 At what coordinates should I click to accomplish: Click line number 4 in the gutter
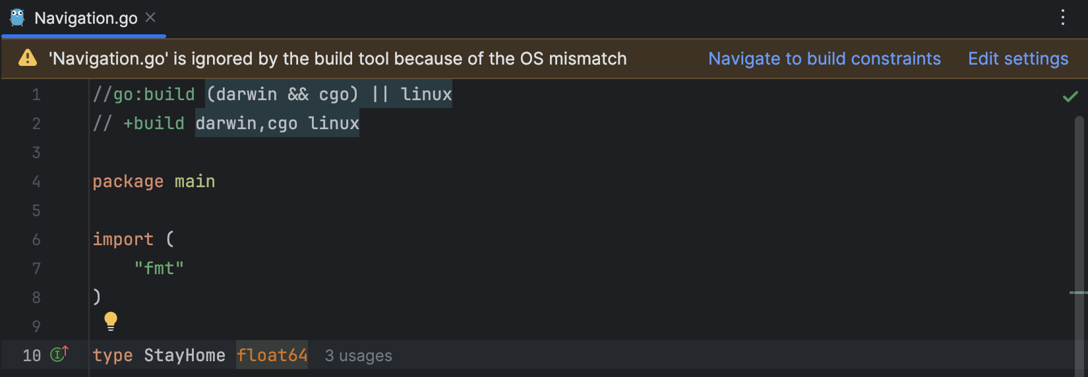tap(36, 182)
